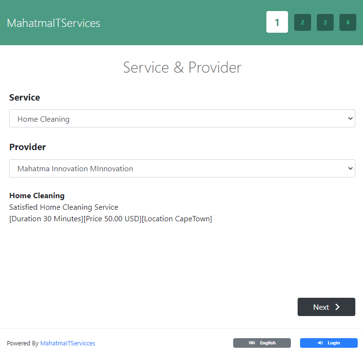Click the Service & Provider page heading
Viewport: 363px width, 355px height.
point(182,67)
